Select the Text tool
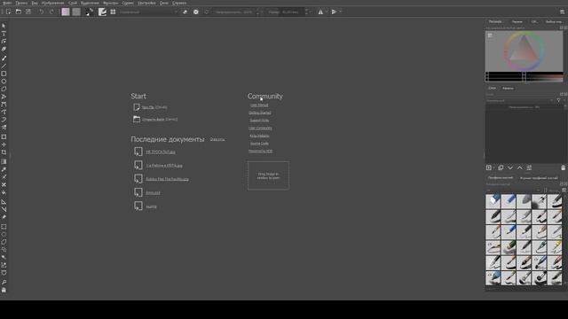 pyautogui.click(x=4, y=34)
